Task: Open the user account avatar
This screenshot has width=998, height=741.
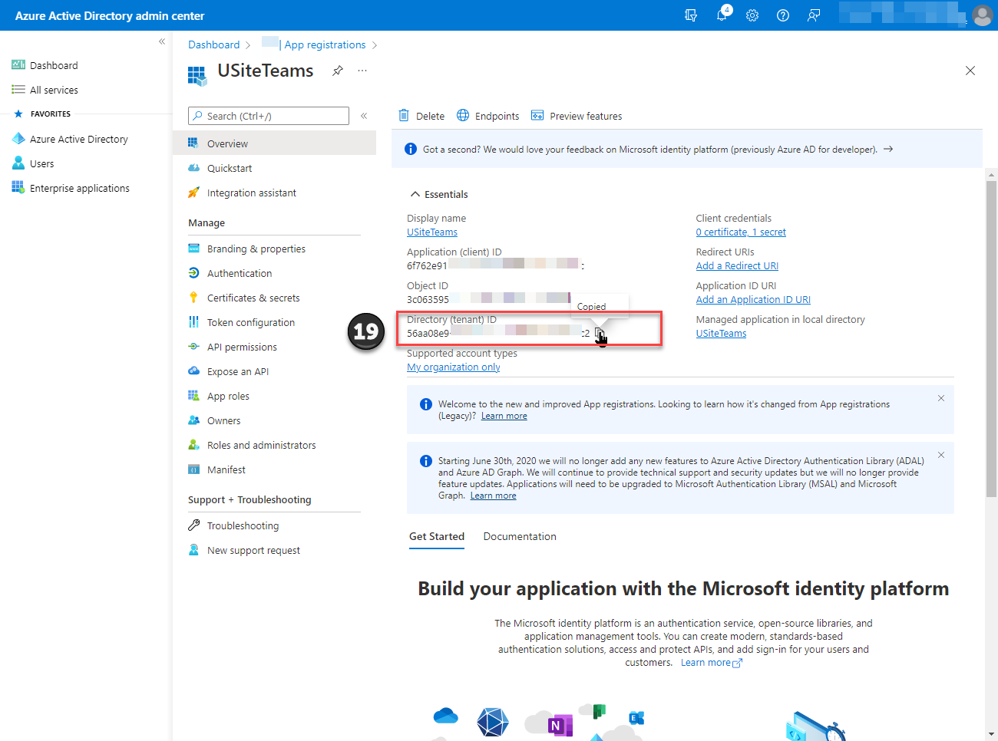Action: point(982,15)
